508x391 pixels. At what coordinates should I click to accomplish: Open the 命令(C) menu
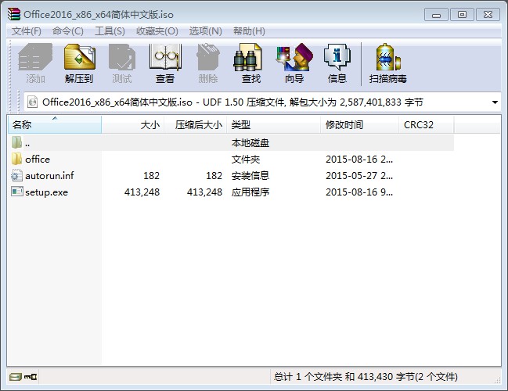[68, 31]
